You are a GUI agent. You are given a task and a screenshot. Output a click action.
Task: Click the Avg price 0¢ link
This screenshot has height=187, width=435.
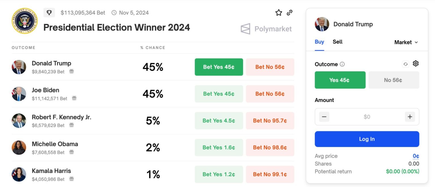coord(416,156)
